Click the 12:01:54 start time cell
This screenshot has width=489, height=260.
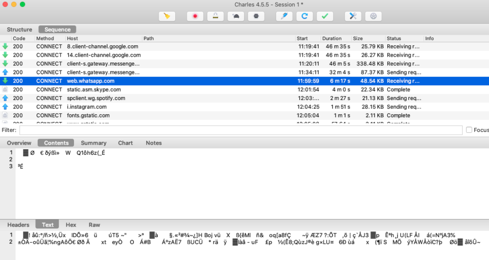pos(308,90)
